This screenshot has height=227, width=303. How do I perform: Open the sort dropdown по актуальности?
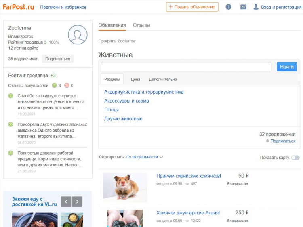(x=145, y=157)
